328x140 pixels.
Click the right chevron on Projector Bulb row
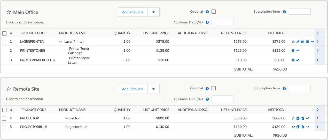tap(318, 127)
